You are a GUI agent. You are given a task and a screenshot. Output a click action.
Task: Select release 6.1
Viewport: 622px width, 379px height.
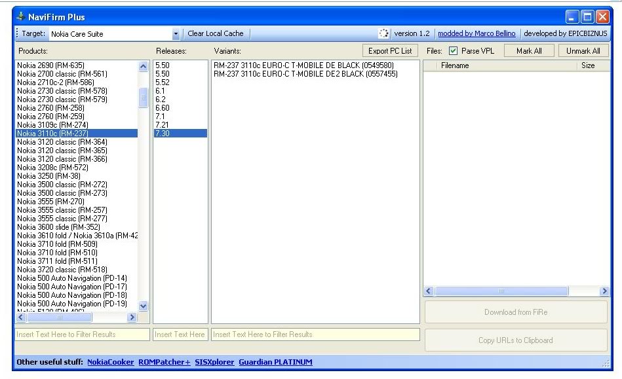180,91
